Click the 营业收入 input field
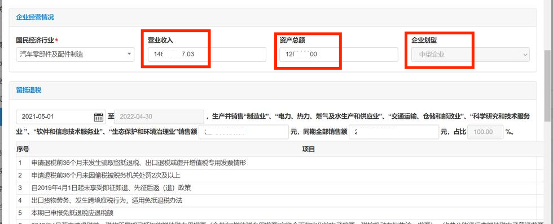The height and width of the screenshot is (224, 553). [x=207, y=55]
